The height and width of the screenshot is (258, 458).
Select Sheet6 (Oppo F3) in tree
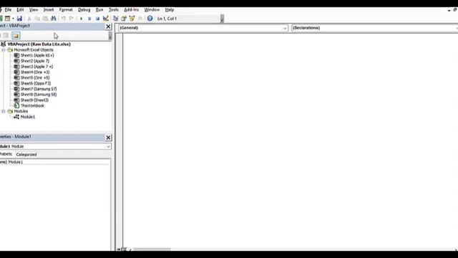(x=35, y=83)
